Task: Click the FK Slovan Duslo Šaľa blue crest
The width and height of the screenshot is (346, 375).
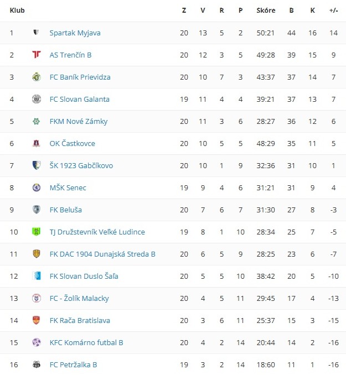Action: pyautogui.click(x=37, y=276)
